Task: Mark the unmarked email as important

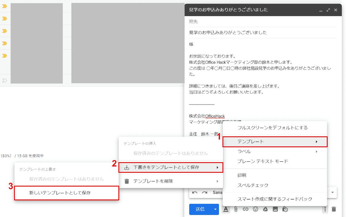Action: [x=5, y=80]
